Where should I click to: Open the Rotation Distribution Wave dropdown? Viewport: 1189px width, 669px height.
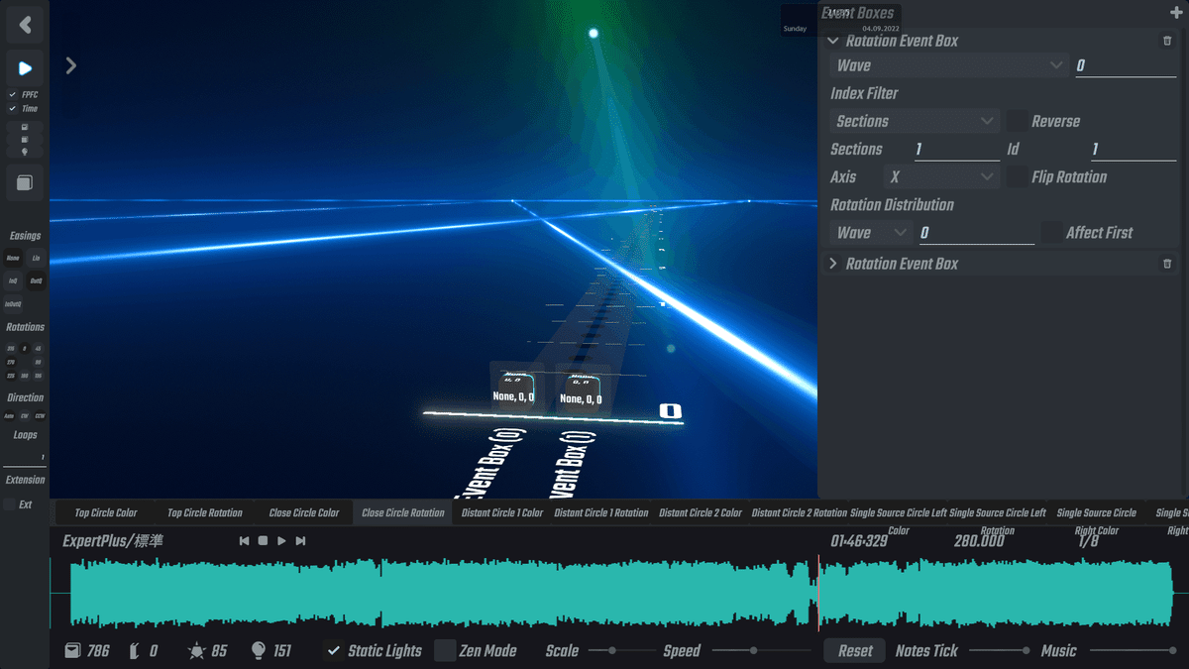[872, 232]
